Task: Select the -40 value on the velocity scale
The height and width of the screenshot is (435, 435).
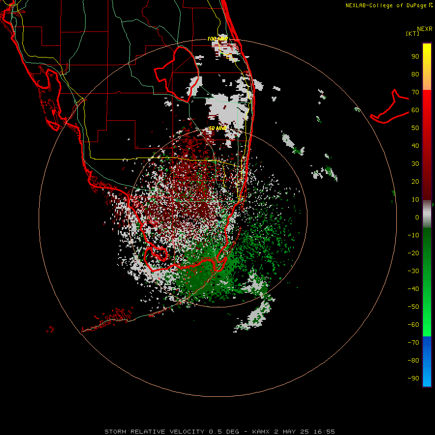Action: [x=413, y=289]
